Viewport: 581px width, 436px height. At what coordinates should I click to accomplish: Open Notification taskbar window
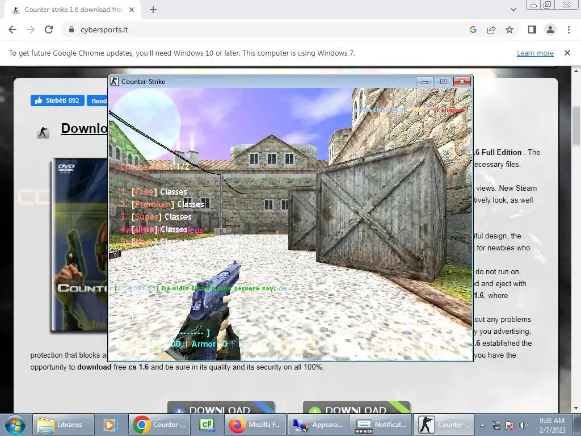(381, 425)
